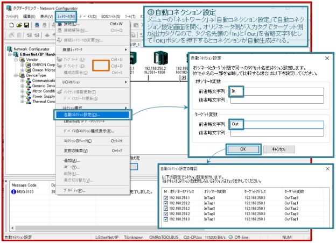Click target 後省略文字列 empty field
The width and height of the screenshot is (336, 243).
point(277,133)
